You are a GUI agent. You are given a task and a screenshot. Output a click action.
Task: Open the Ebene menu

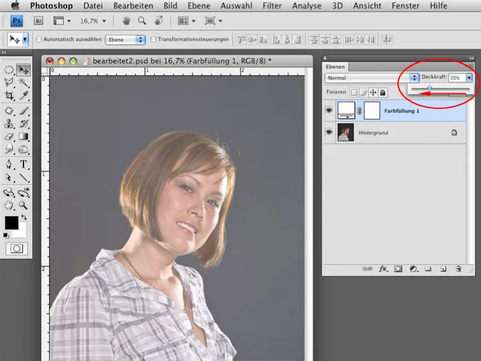click(x=199, y=6)
